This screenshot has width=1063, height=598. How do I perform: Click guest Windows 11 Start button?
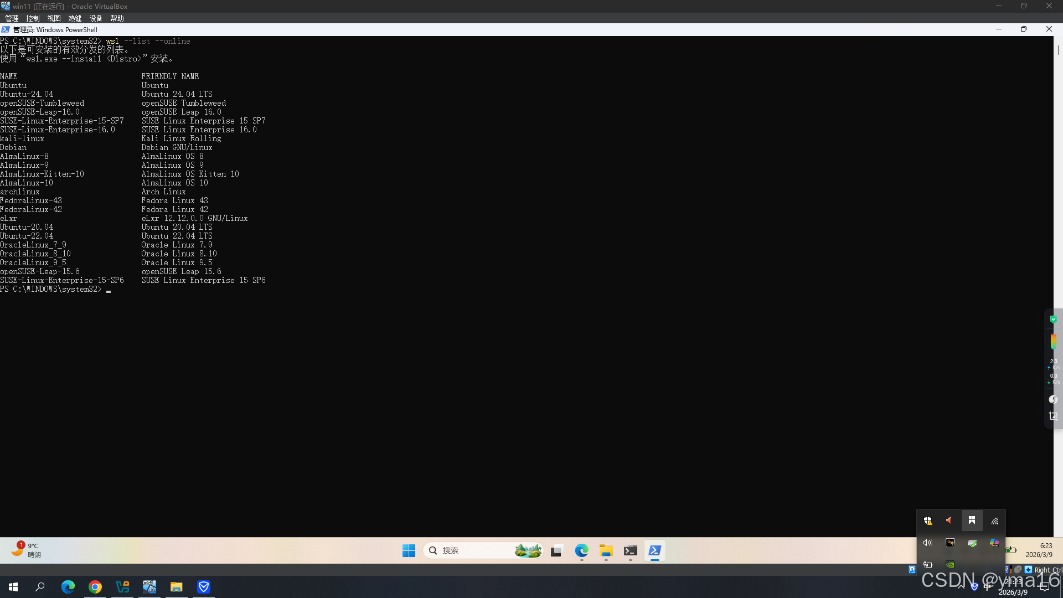tap(409, 550)
